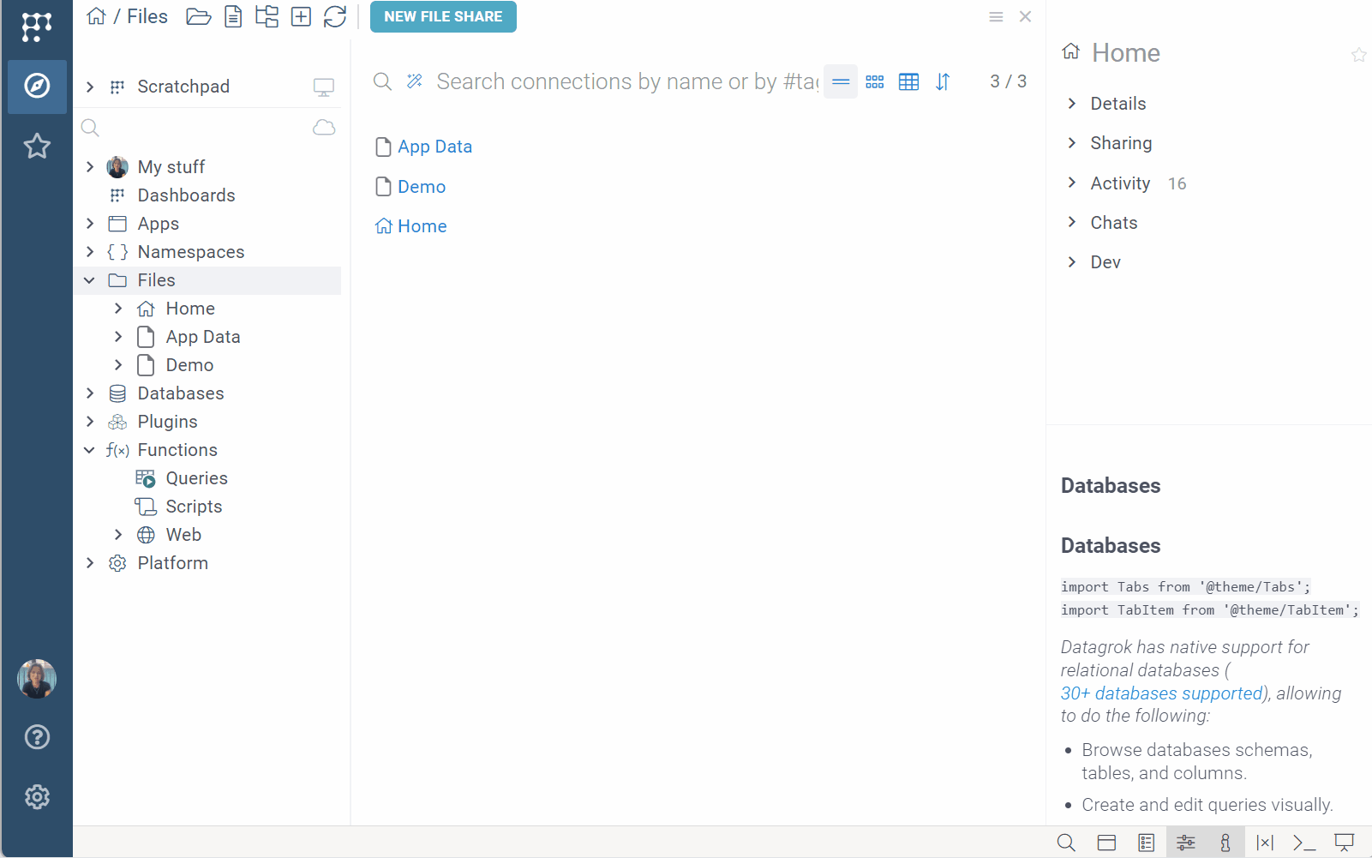Open the 30+ databases supported link
The width and height of the screenshot is (1372, 858).
[x=1161, y=693]
